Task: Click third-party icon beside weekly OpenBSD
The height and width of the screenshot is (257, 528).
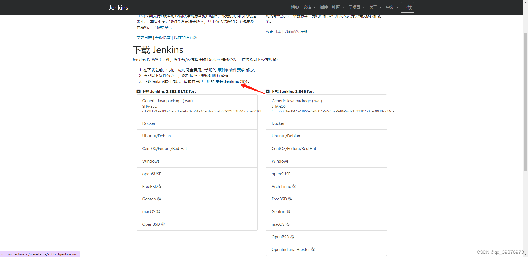Action: (292, 237)
